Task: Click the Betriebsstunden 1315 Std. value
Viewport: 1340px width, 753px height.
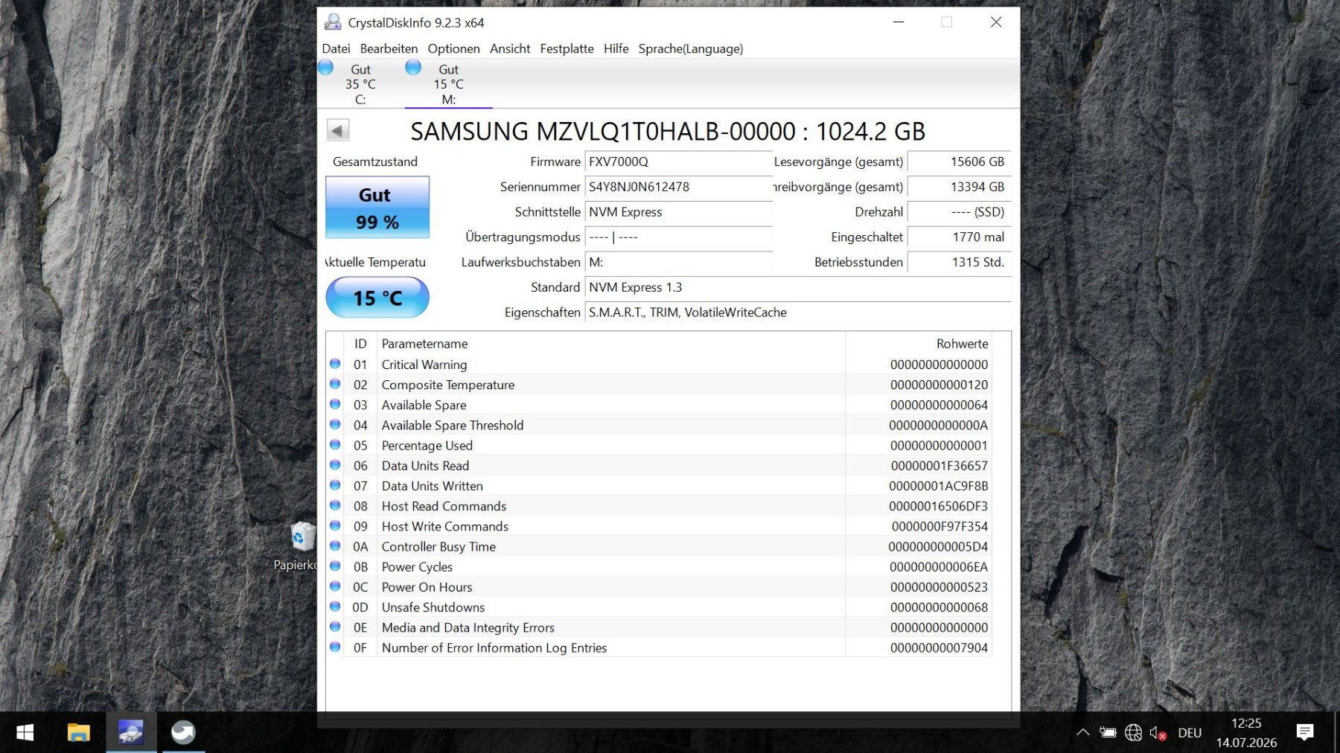Action: [959, 262]
